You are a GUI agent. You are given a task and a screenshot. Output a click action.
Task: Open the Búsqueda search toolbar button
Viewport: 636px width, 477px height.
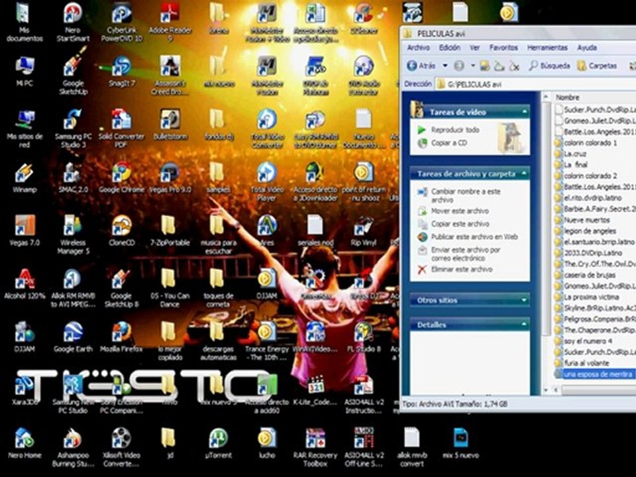coord(550,66)
